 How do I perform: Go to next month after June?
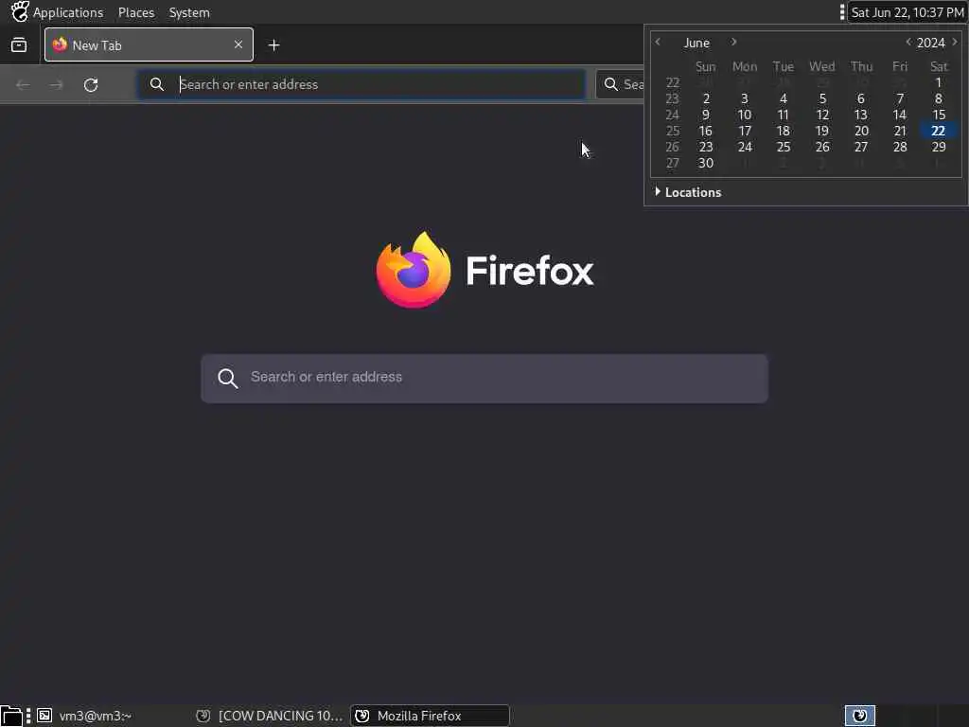733,42
